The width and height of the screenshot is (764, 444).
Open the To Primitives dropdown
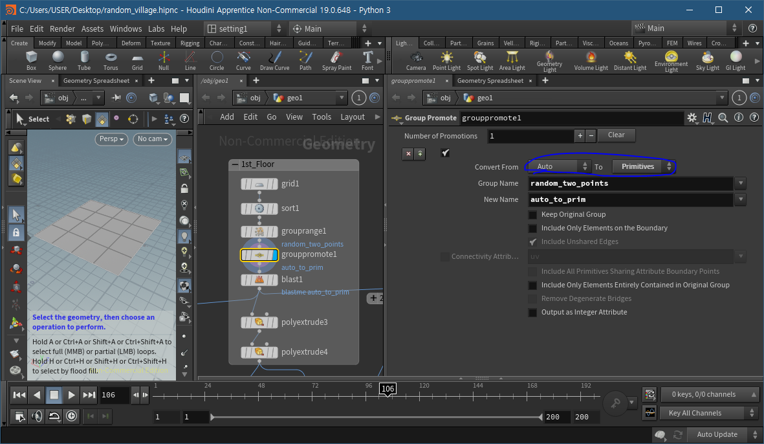pos(642,166)
